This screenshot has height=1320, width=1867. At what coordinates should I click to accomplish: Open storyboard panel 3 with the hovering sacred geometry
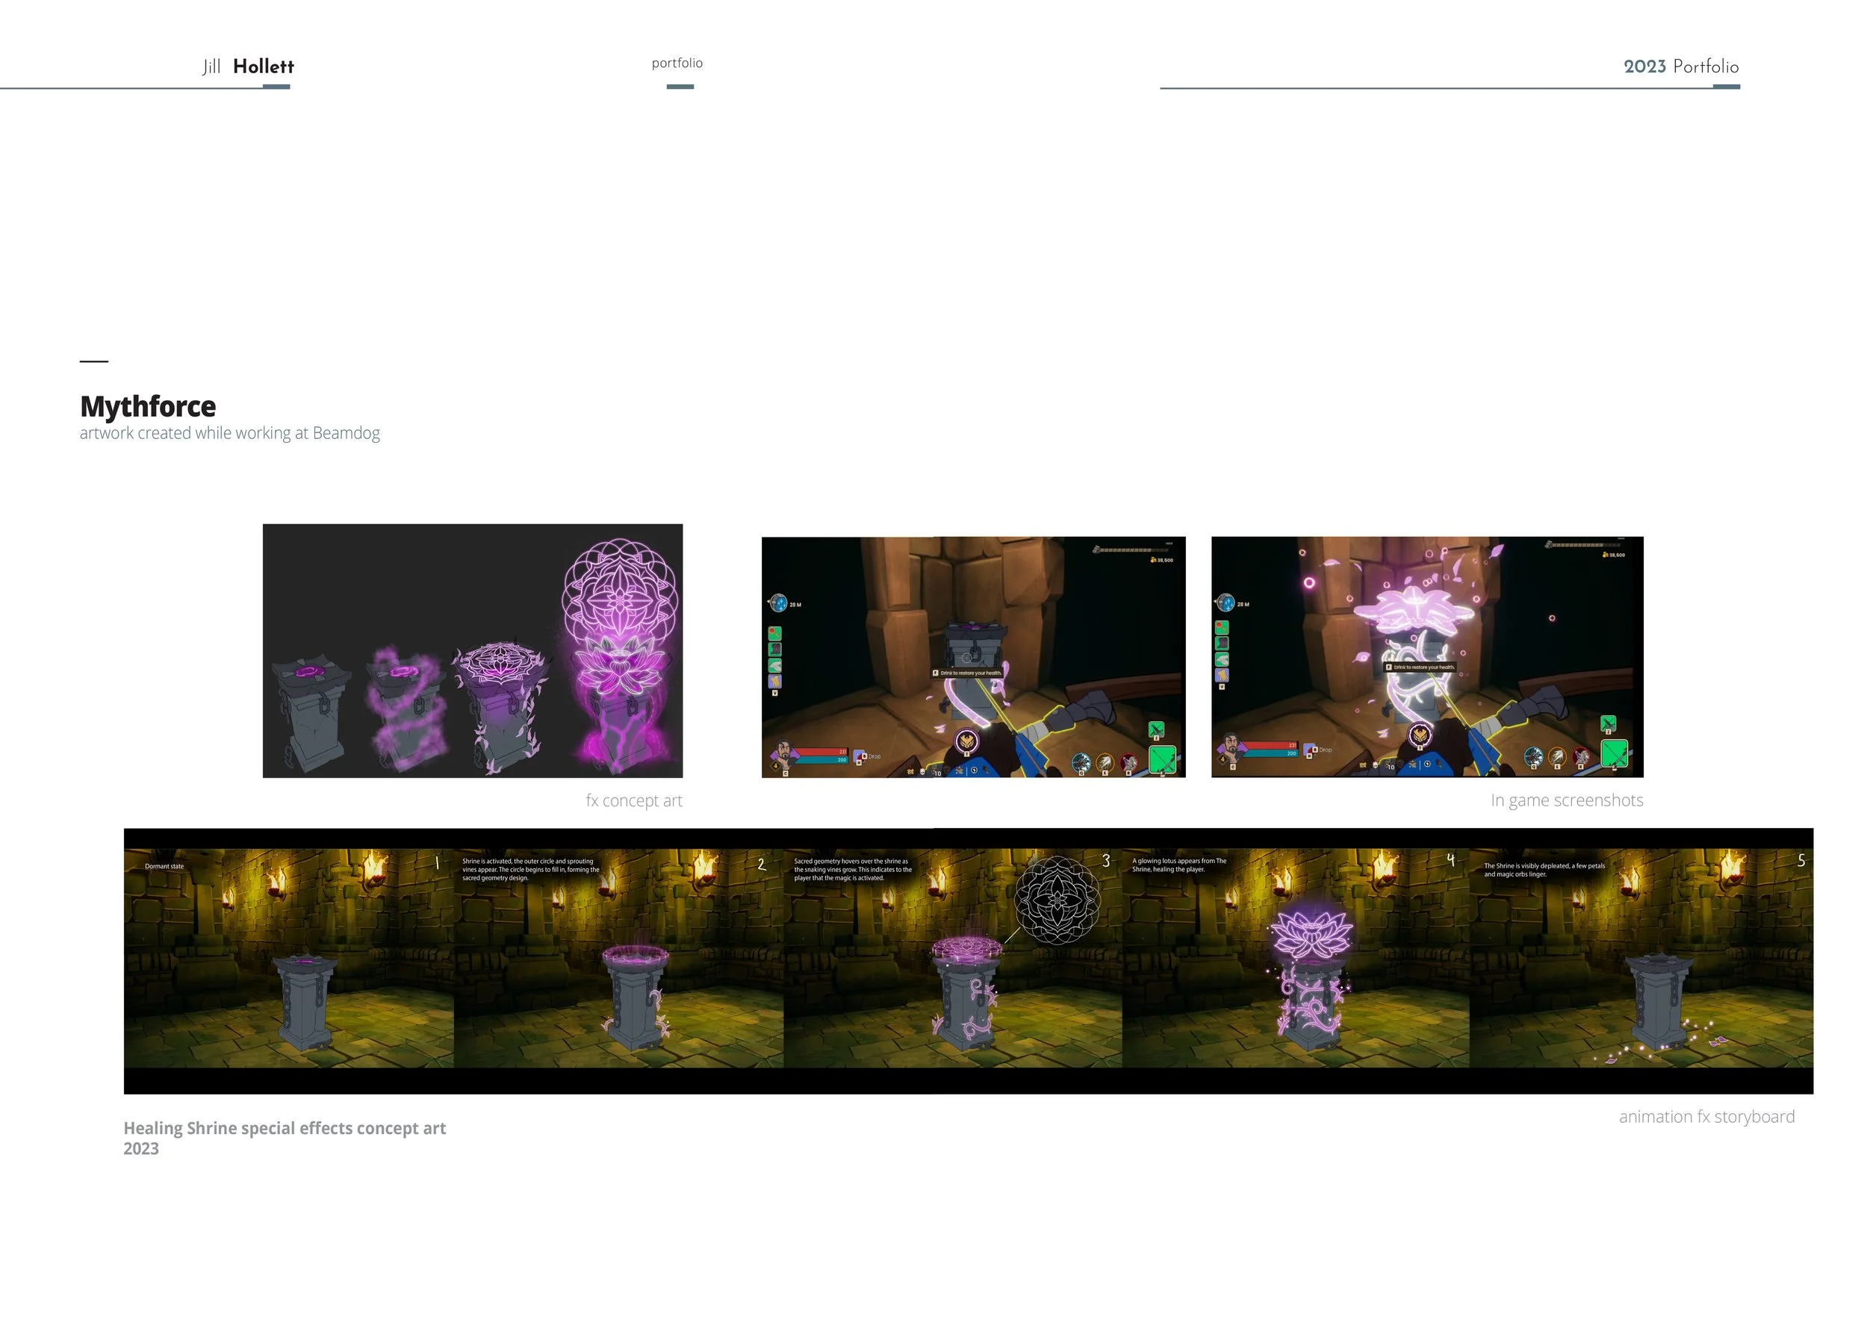pos(953,959)
